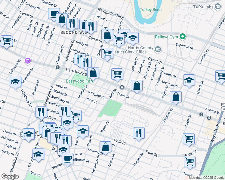Screen dimensions: 225x180
Task: Open the TXRX Labs school icon
Action: [x=218, y=7]
